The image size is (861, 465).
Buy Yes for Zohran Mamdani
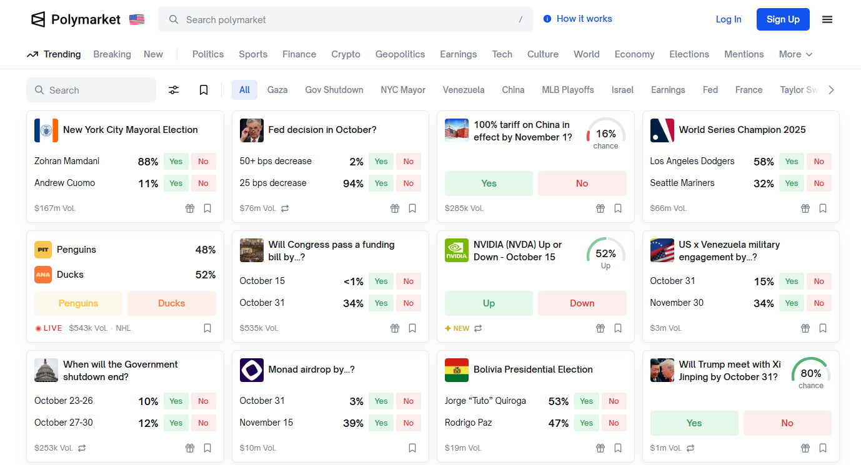coord(176,162)
